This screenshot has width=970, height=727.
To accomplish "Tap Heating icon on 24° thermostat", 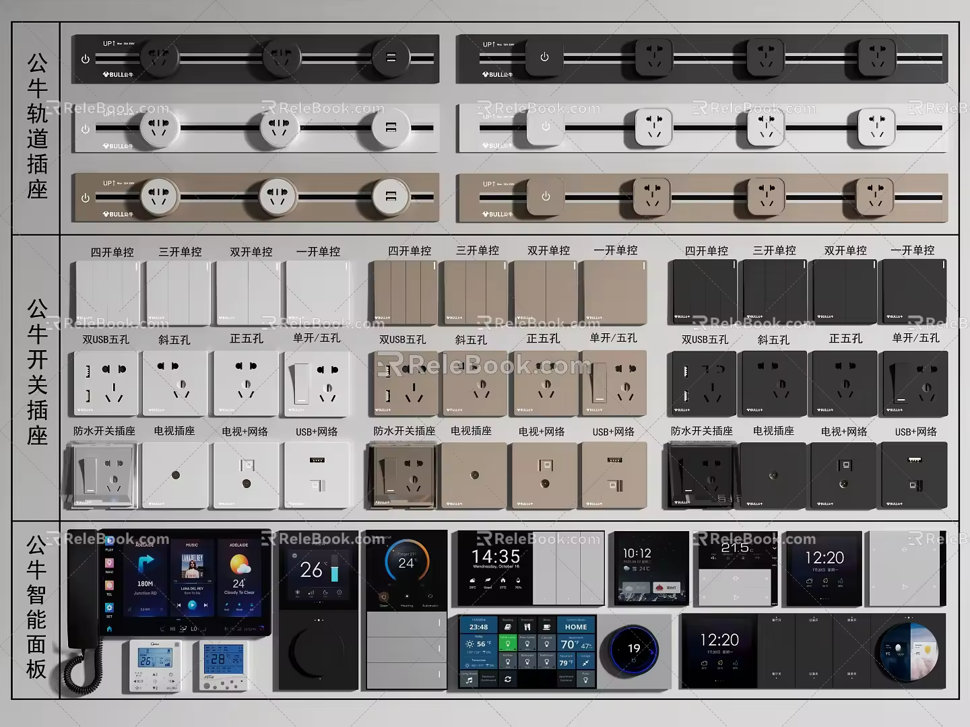I will coord(406,598).
